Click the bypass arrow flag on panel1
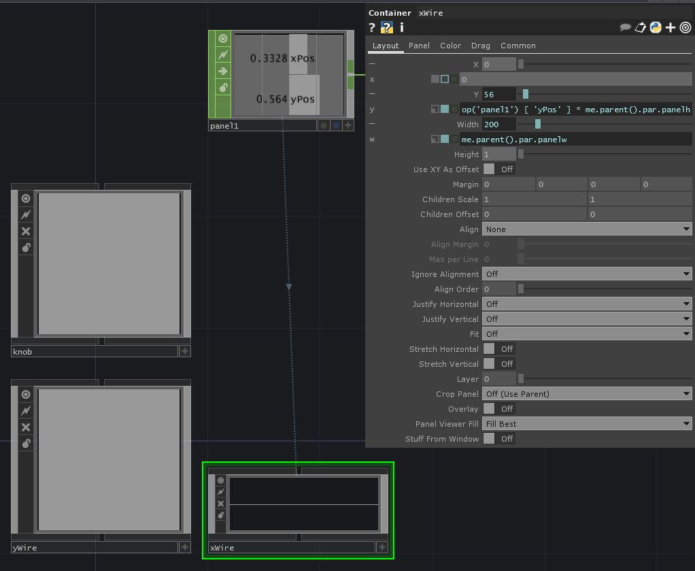Image resolution: width=695 pixels, height=571 pixels. 223,71
